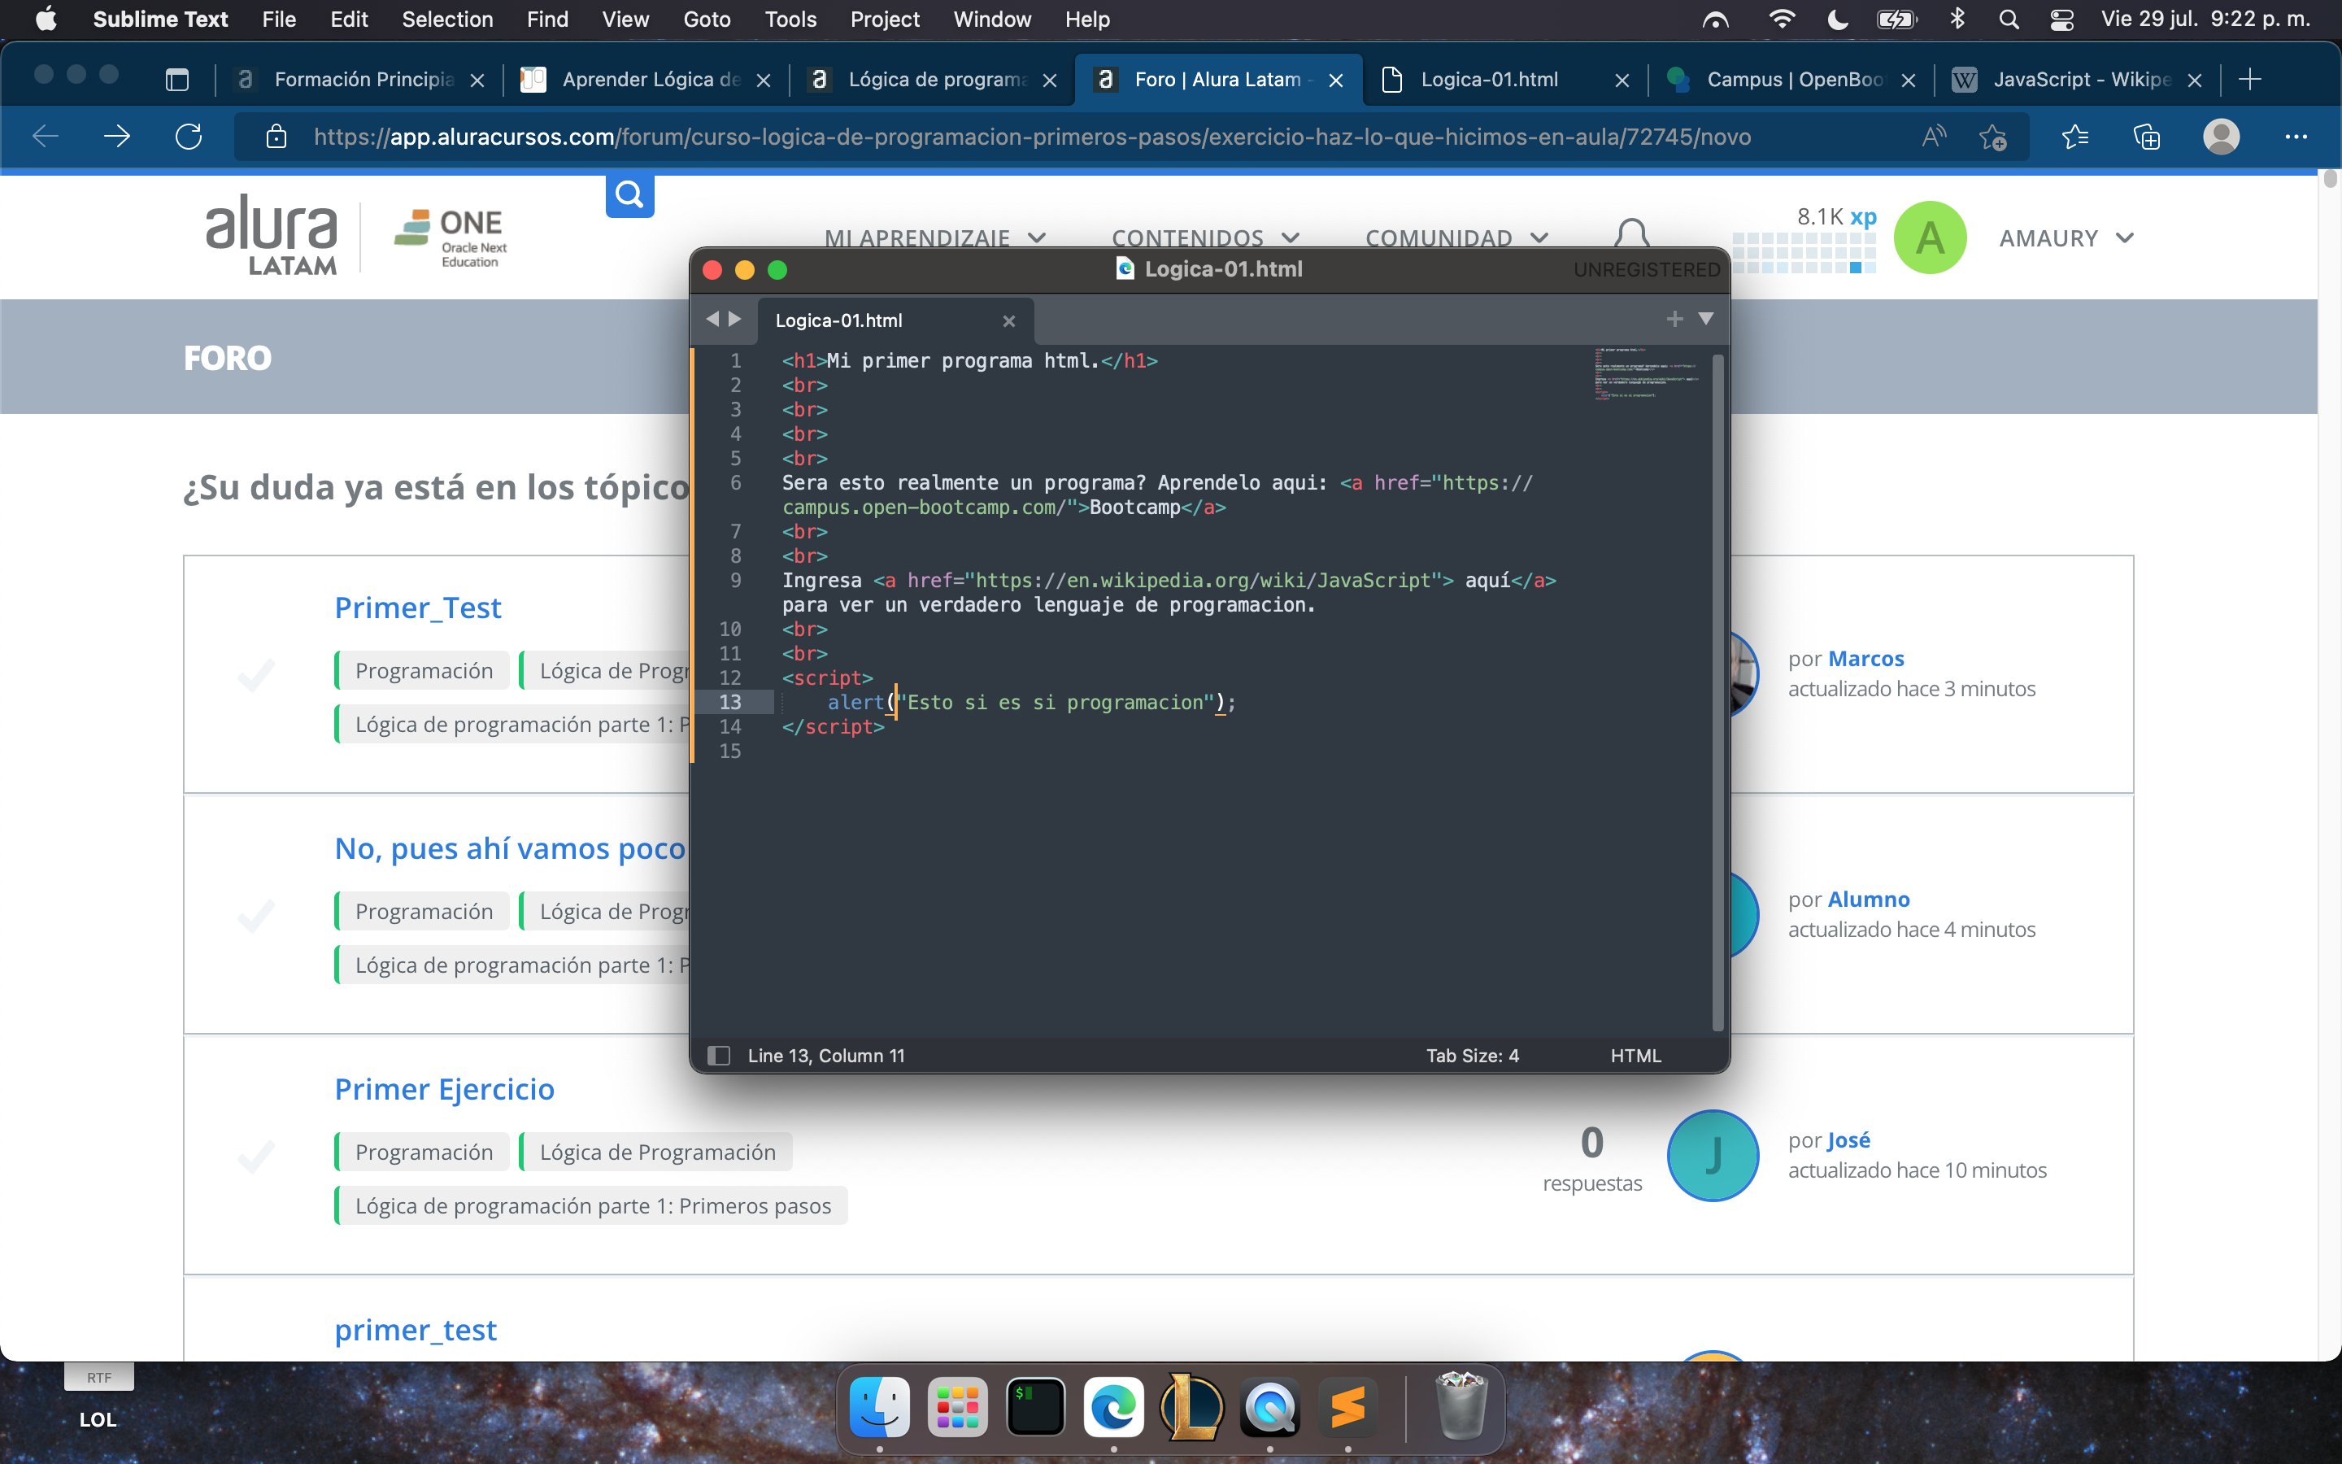The image size is (2342, 1464).
Task: Open the Tools menu
Action: [x=790, y=20]
